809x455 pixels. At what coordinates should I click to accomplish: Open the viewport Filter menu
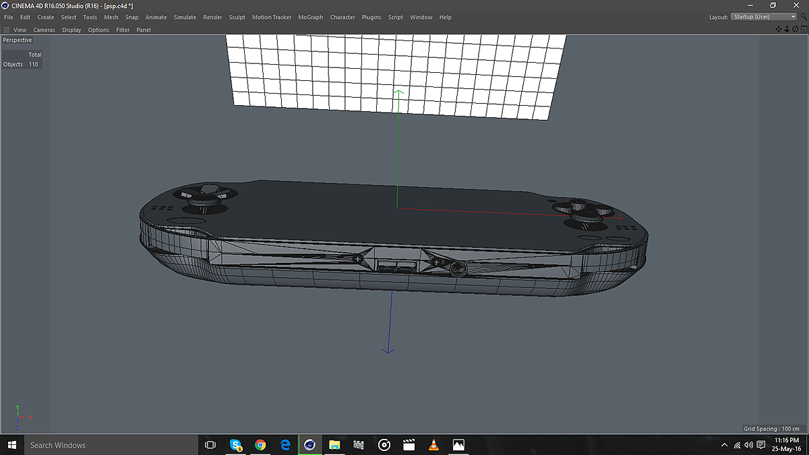coord(123,30)
